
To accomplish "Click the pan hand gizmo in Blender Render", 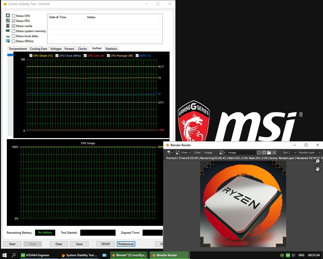I will (317, 169).
